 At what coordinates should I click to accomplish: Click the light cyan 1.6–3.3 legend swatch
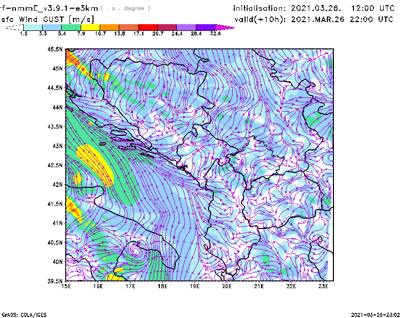click(x=33, y=27)
